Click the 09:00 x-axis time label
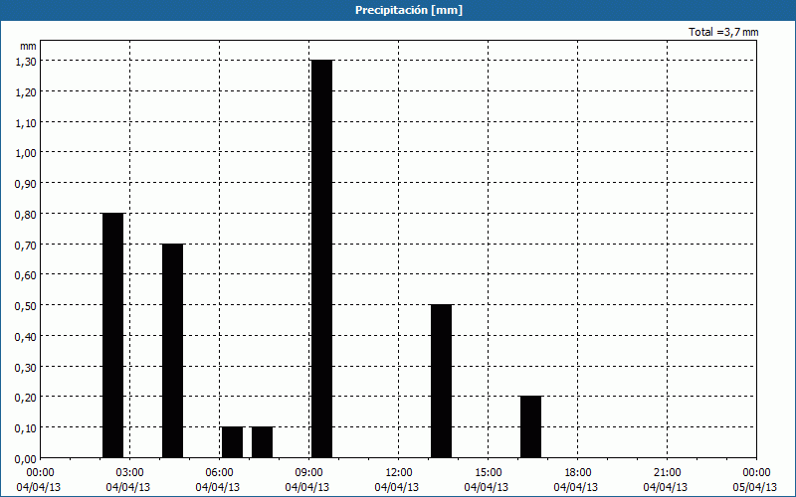Screen dimensions: 796x497 [x=309, y=473]
